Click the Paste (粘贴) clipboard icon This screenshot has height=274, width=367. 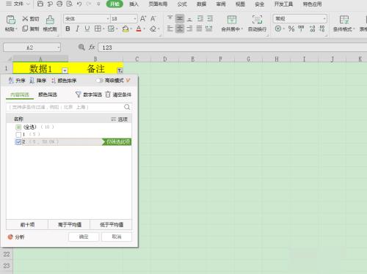[11, 20]
